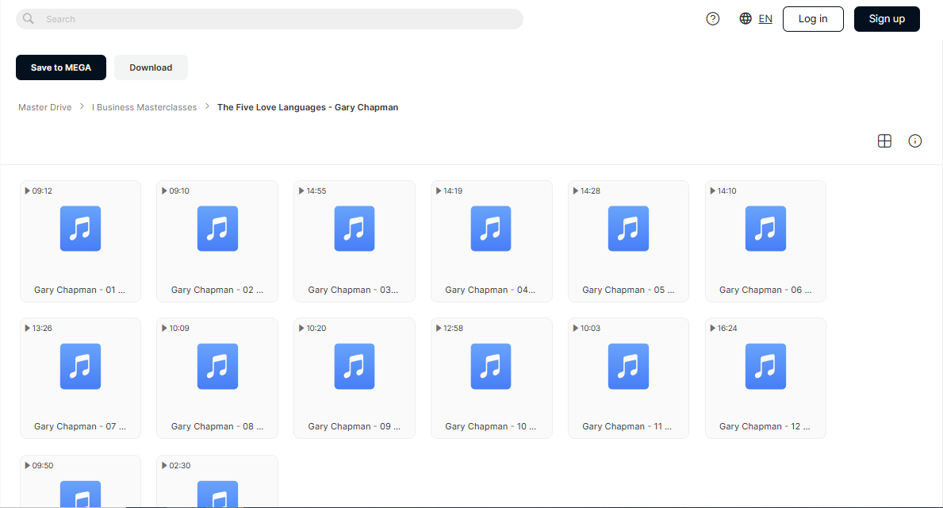The width and height of the screenshot is (943, 508).
Task: Open audio icon for Gary Chapman - 05
Action: pos(628,229)
